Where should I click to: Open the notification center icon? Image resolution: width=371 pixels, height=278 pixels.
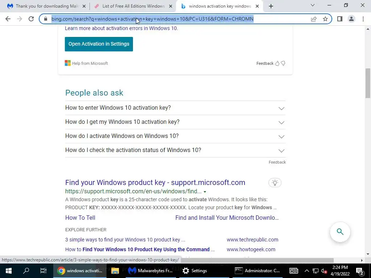click(x=360, y=271)
